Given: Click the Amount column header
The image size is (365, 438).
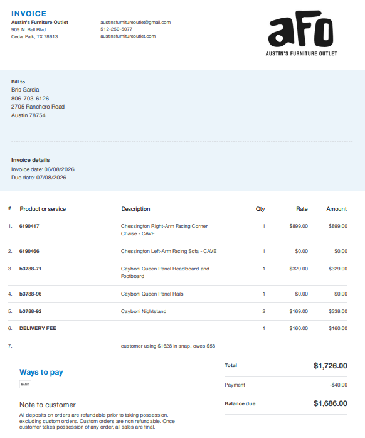Looking at the screenshot, I should click(x=337, y=209).
